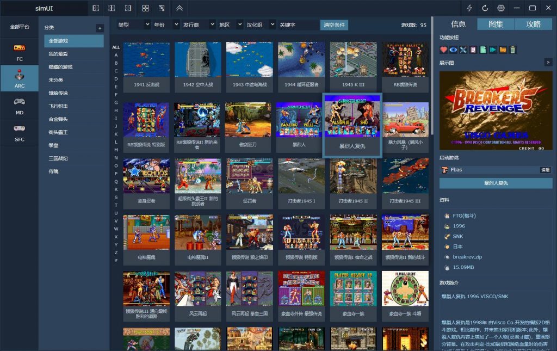Click the 清空条件 clear filters button
Viewport: 557px width, 351px height.
pyautogui.click(x=335, y=25)
